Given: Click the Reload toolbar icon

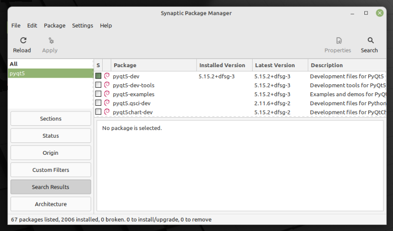Looking at the screenshot, I should (x=21, y=41).
